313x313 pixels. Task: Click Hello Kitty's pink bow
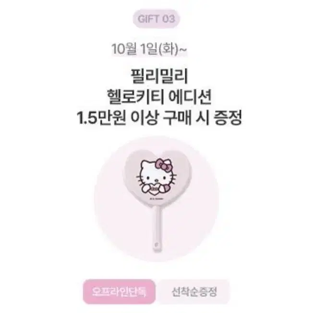point(164,165)
